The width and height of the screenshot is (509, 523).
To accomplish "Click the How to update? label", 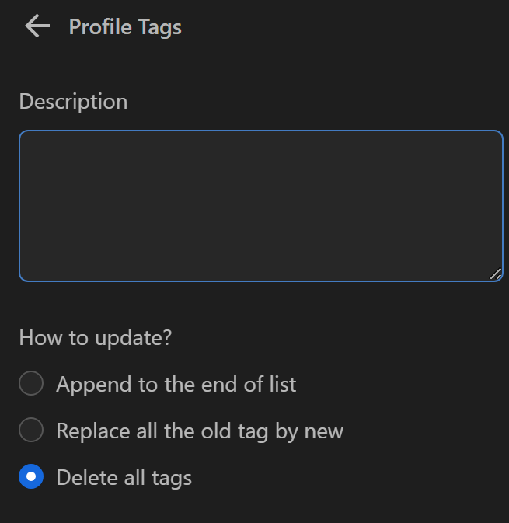I will click(95, 338).
